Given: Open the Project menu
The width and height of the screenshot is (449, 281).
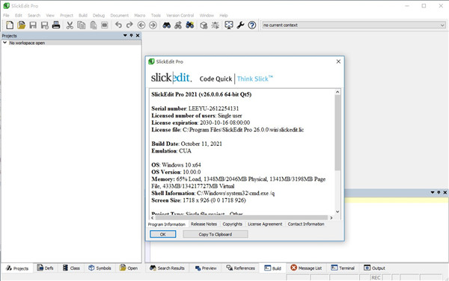Looking at the screenshot, I should tap(67, 16).
